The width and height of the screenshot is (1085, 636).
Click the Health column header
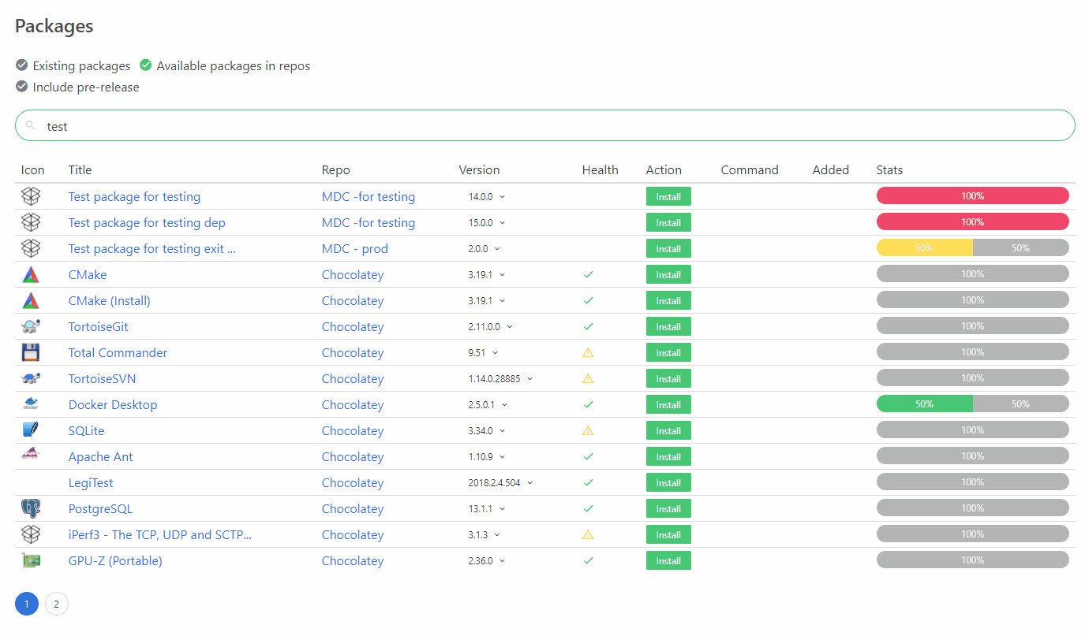point(600,169)
